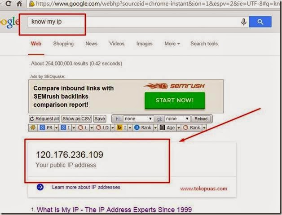
Task: Click the browser home icon
Action: (19, 4)
